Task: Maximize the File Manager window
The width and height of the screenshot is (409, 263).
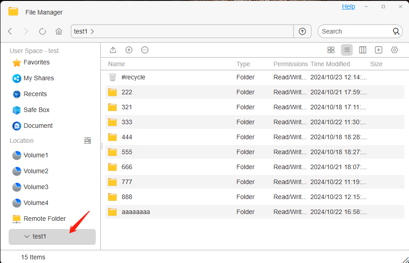Action: 383,6
